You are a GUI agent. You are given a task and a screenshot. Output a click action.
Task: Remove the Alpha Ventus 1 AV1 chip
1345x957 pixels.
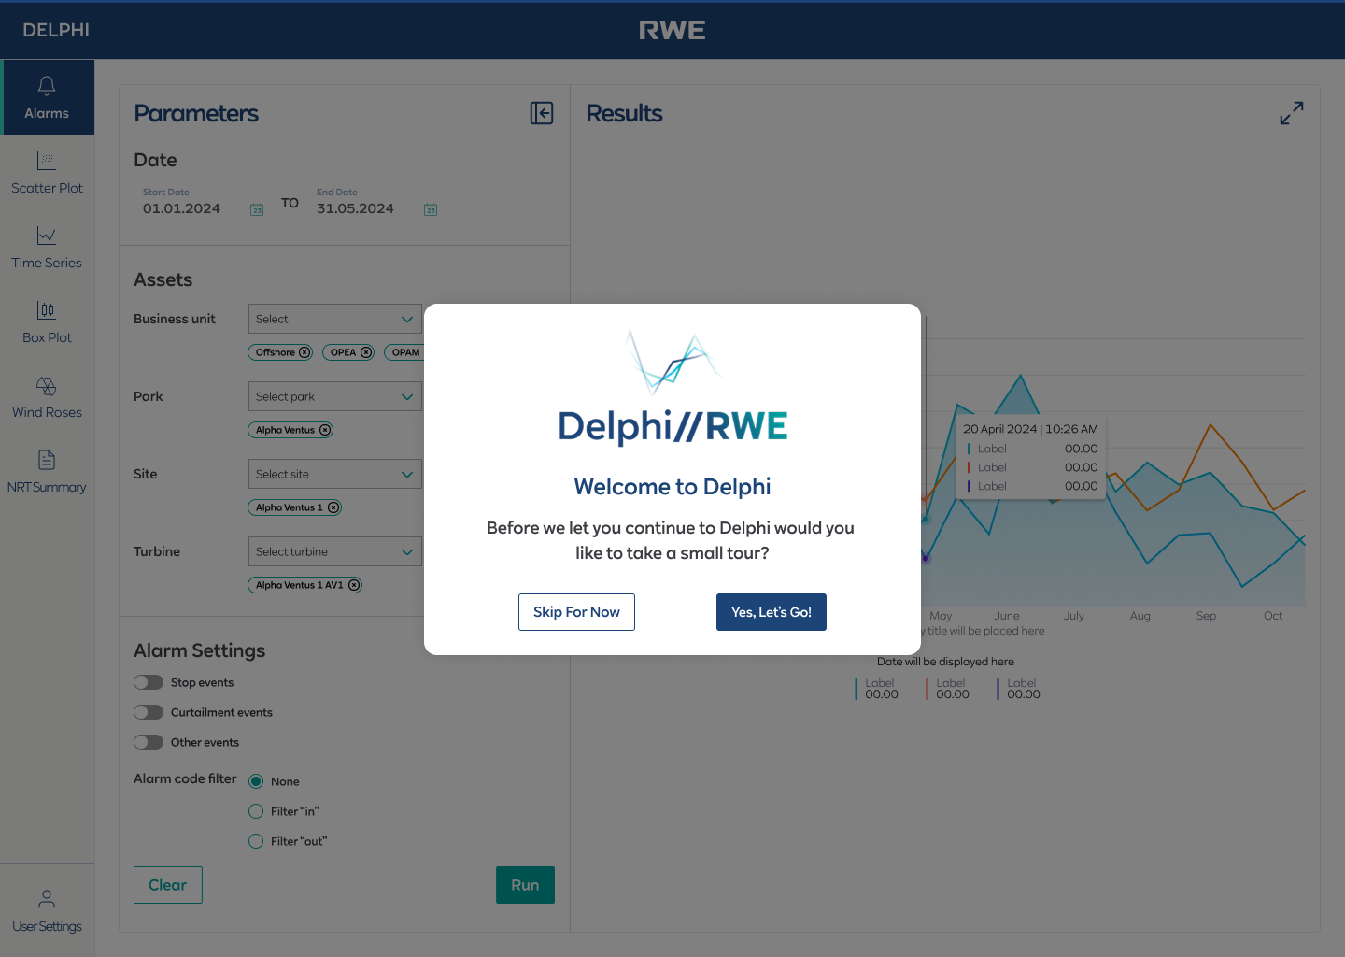click(x=354, y=585)
